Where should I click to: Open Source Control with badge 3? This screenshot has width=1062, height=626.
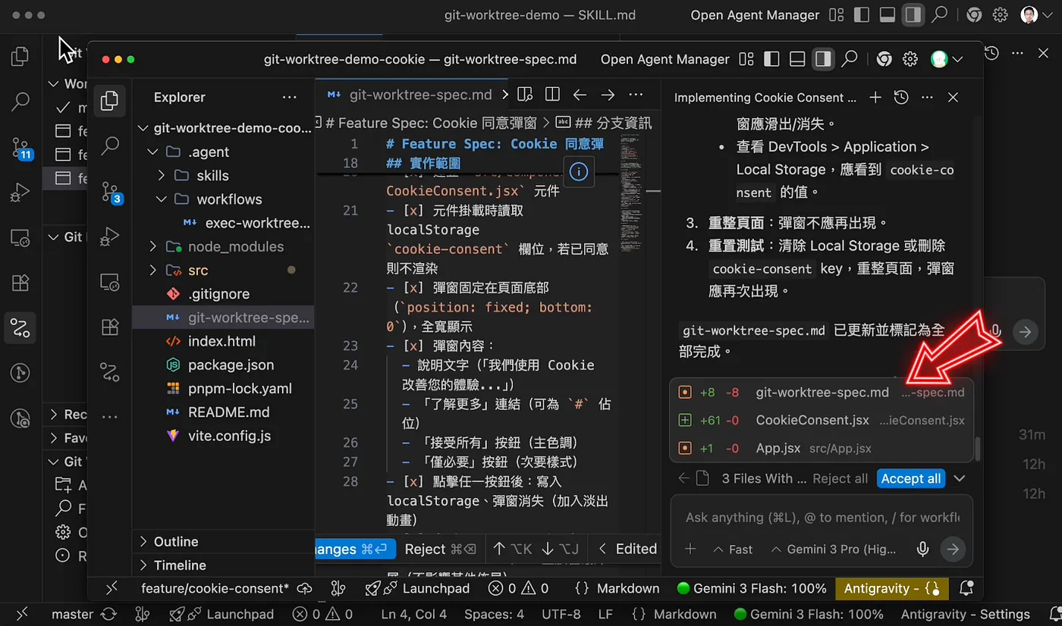point(110,192)
